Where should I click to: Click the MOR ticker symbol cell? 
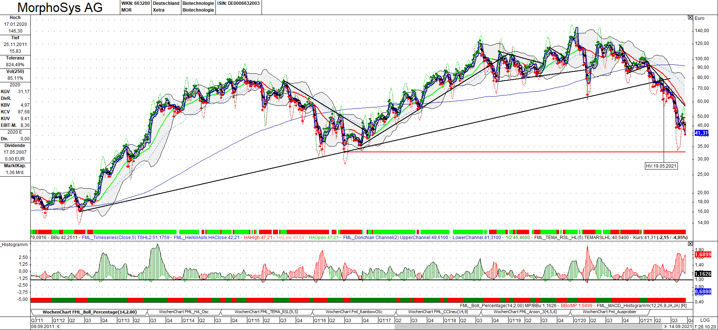126,10
